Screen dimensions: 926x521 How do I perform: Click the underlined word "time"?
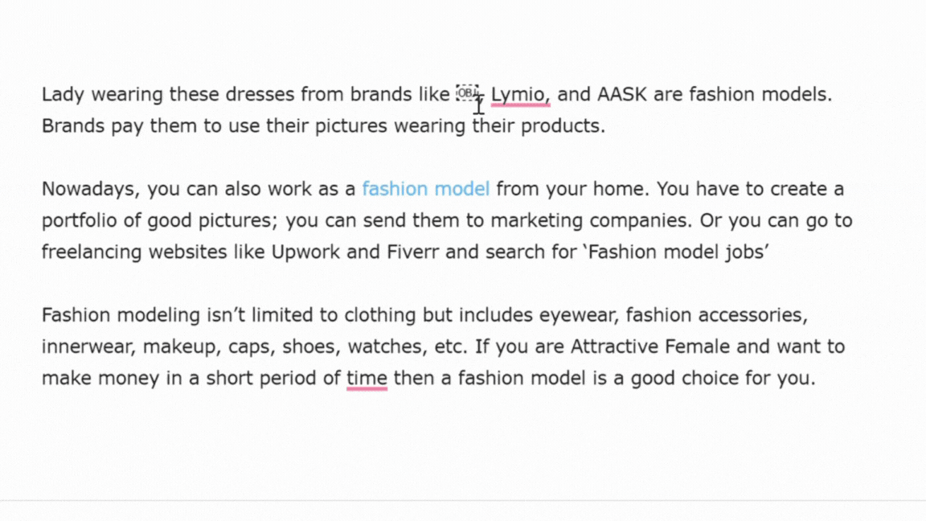pyautogui.click(x=367, y=379)
